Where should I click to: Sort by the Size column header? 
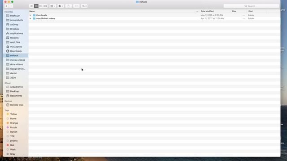[239, 11]
